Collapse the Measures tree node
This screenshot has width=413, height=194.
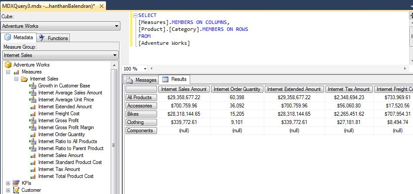tap(8, 72)
